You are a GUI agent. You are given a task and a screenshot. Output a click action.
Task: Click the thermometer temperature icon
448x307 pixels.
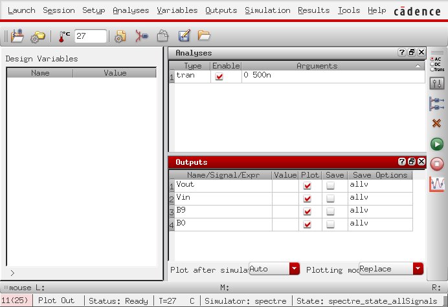64,36
